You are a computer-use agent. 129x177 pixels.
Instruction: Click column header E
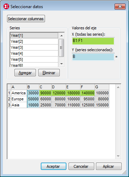73,87
